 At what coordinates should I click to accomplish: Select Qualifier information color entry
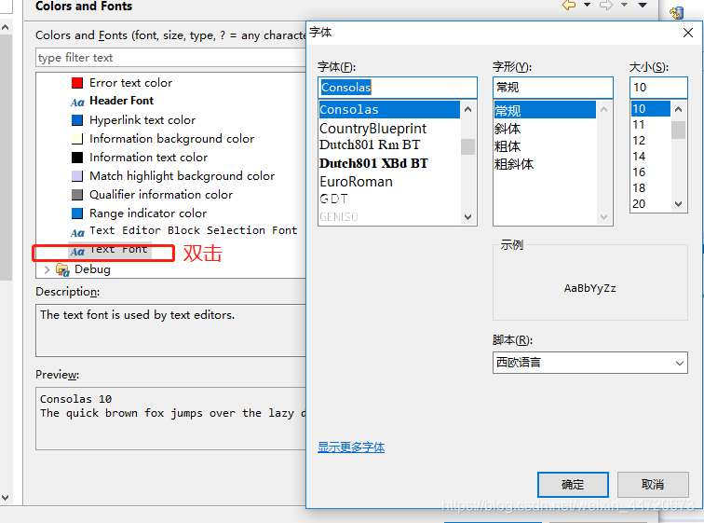pyautogui.click(x=161, y=195)
